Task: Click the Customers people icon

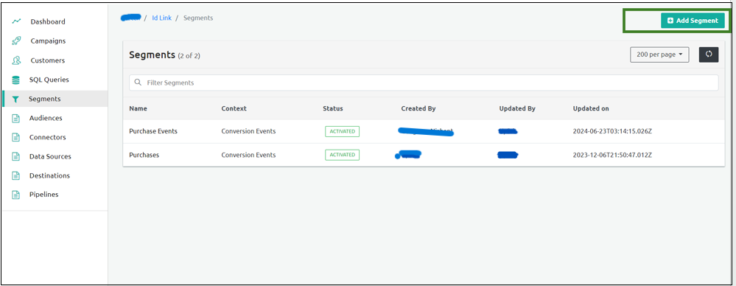Action: point(16,60)
